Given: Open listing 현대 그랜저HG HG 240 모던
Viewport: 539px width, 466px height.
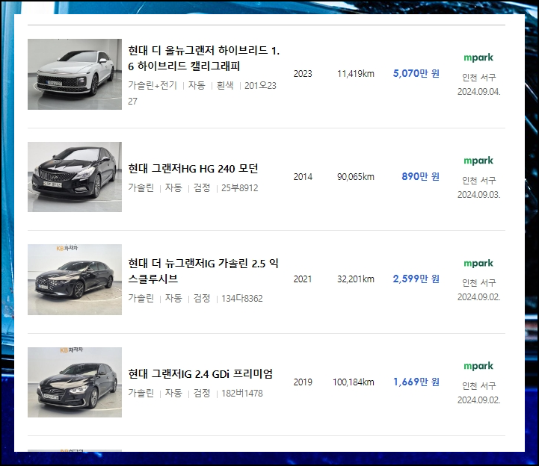Looking at the screenshot, I should coord(193,169).
